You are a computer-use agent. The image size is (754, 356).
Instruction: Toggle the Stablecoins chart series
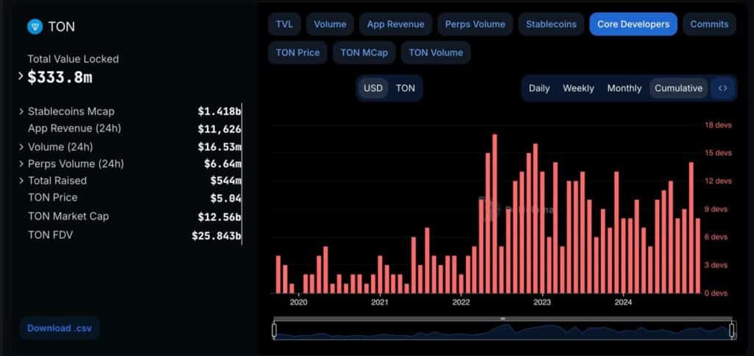pyautogui.click(x=551, y=24)
